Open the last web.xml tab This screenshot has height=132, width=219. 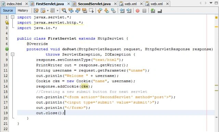[157, 4]
